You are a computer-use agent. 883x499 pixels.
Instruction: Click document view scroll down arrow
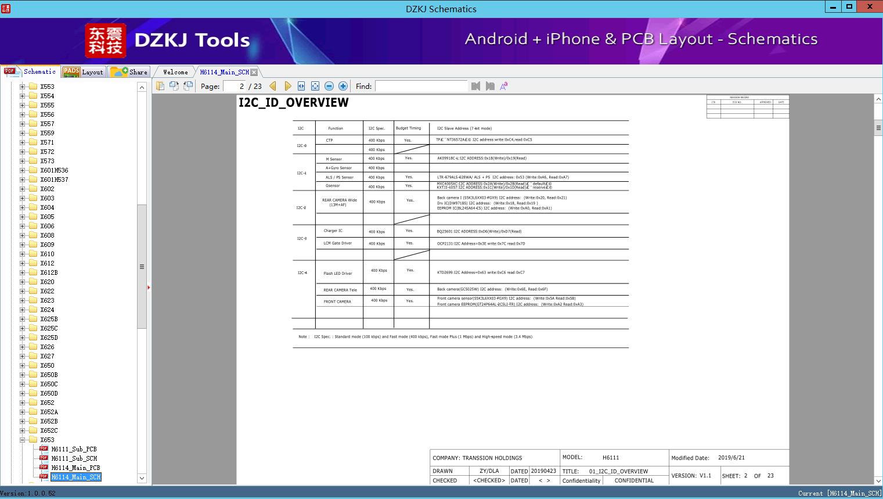[x=878, y=480]
